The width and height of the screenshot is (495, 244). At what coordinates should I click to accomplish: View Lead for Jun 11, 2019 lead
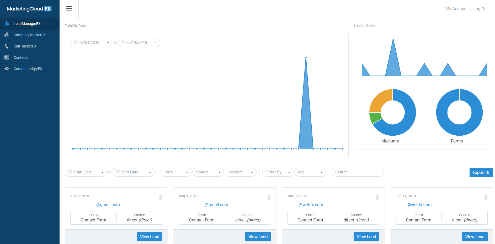coord(475,237)
